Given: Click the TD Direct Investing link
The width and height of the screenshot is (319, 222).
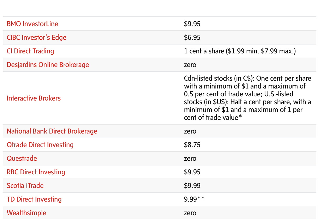Looking at the screenshot, I should 34,199.
